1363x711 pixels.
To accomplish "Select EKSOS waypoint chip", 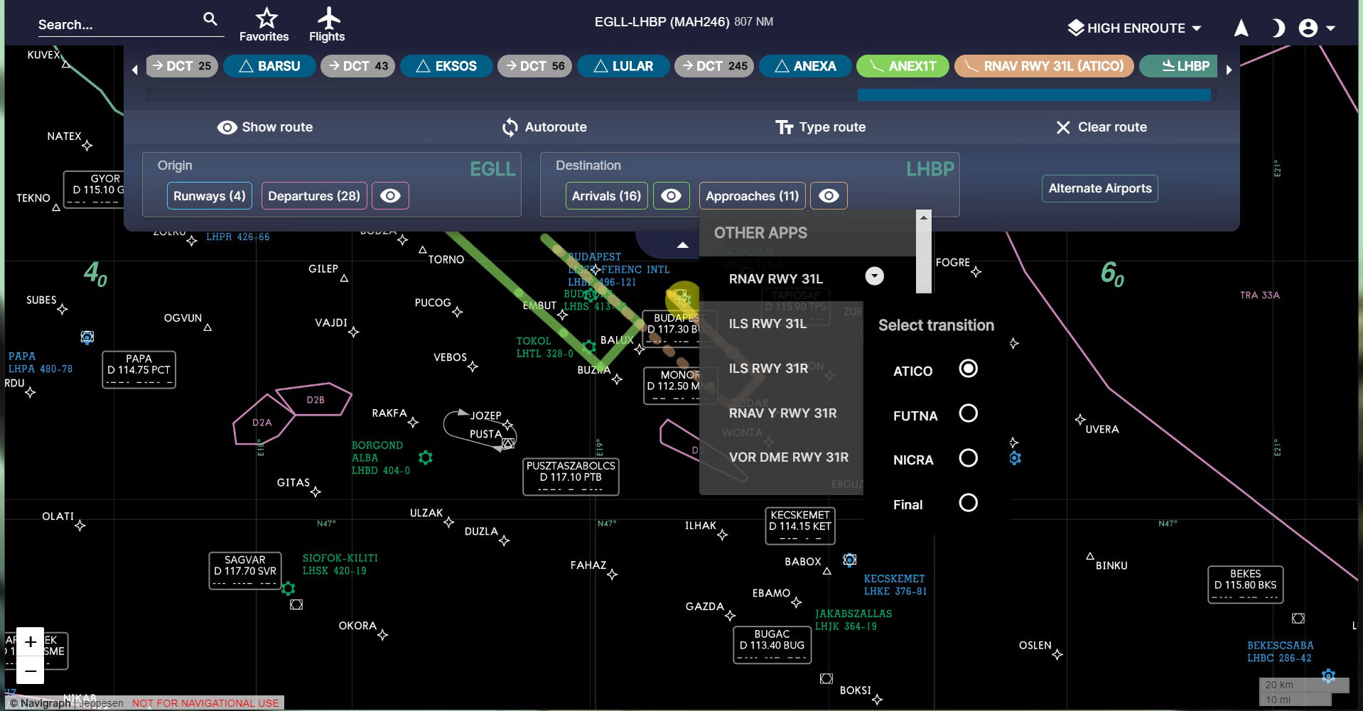I will (446, 66).
